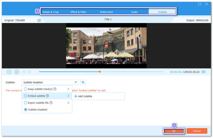Pause the video playback

coord(9,72)
